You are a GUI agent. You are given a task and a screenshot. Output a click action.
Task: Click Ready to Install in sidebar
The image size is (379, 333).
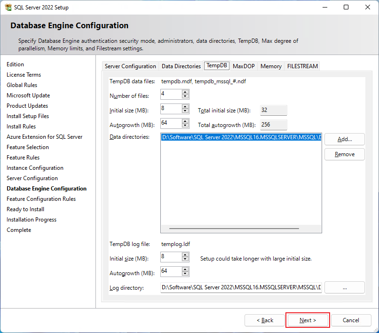coord(25,209)
